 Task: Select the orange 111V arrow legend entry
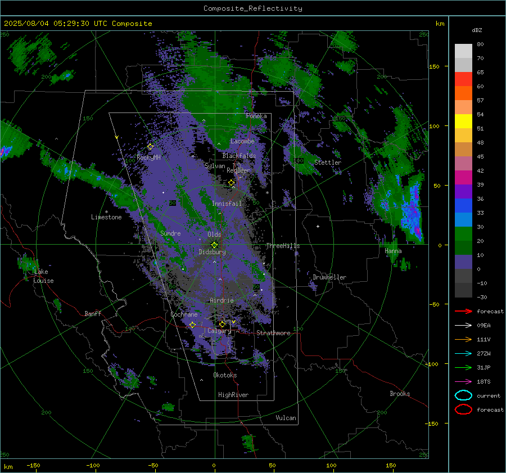coord(463,339)
